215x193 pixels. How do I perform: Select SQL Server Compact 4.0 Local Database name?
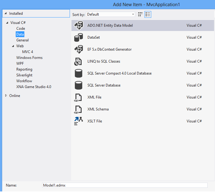(x=120, y=73)
